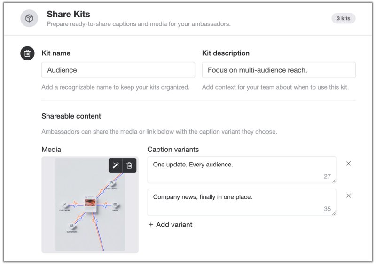
Task: Click the Share Kits package icon
Action: pos(29,18)
